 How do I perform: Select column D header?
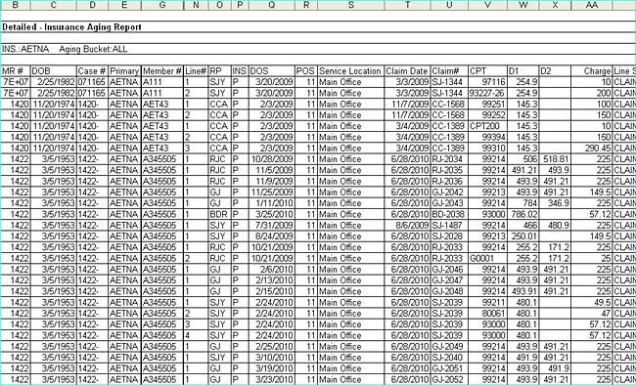tap(93, 5)
